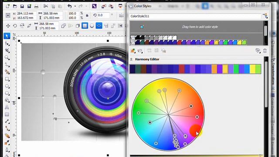Select the Text tool

[7, 107]
